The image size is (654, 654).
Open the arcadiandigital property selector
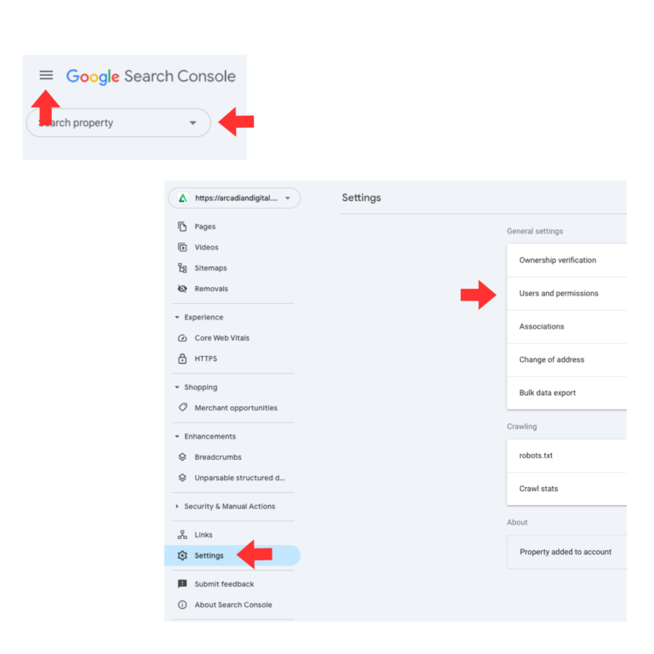pyautogui.click(x=234, y=198)
